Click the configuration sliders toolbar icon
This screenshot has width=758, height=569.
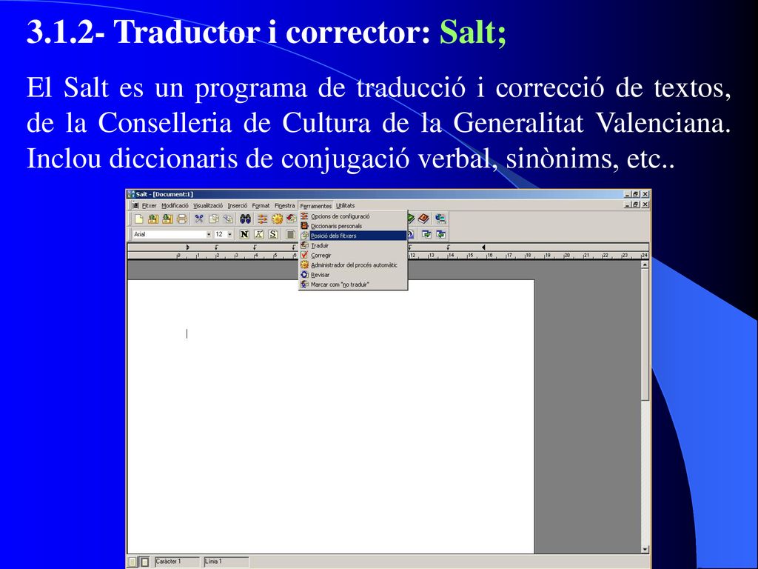263,219
